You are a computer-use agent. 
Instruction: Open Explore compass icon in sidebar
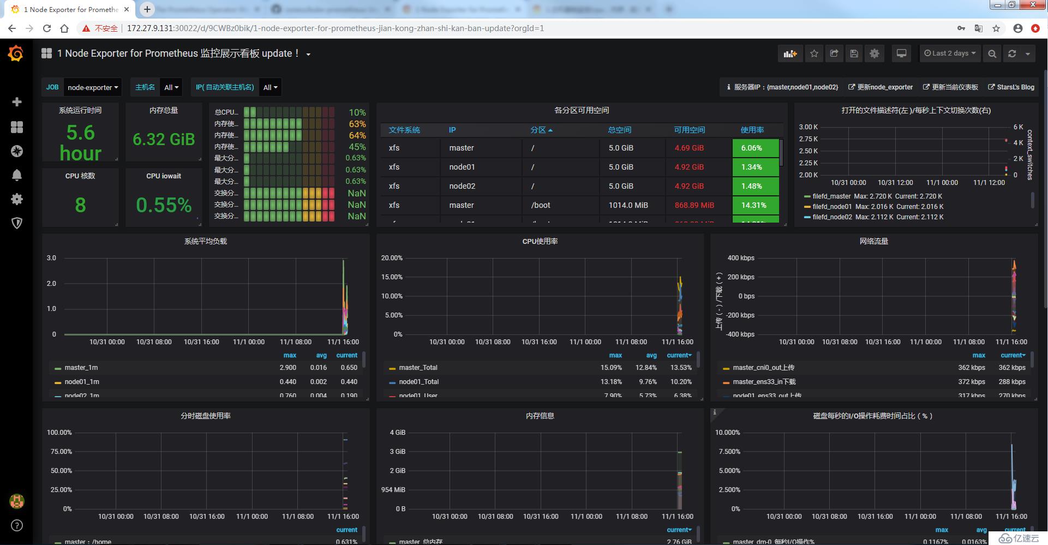point(17,151)
